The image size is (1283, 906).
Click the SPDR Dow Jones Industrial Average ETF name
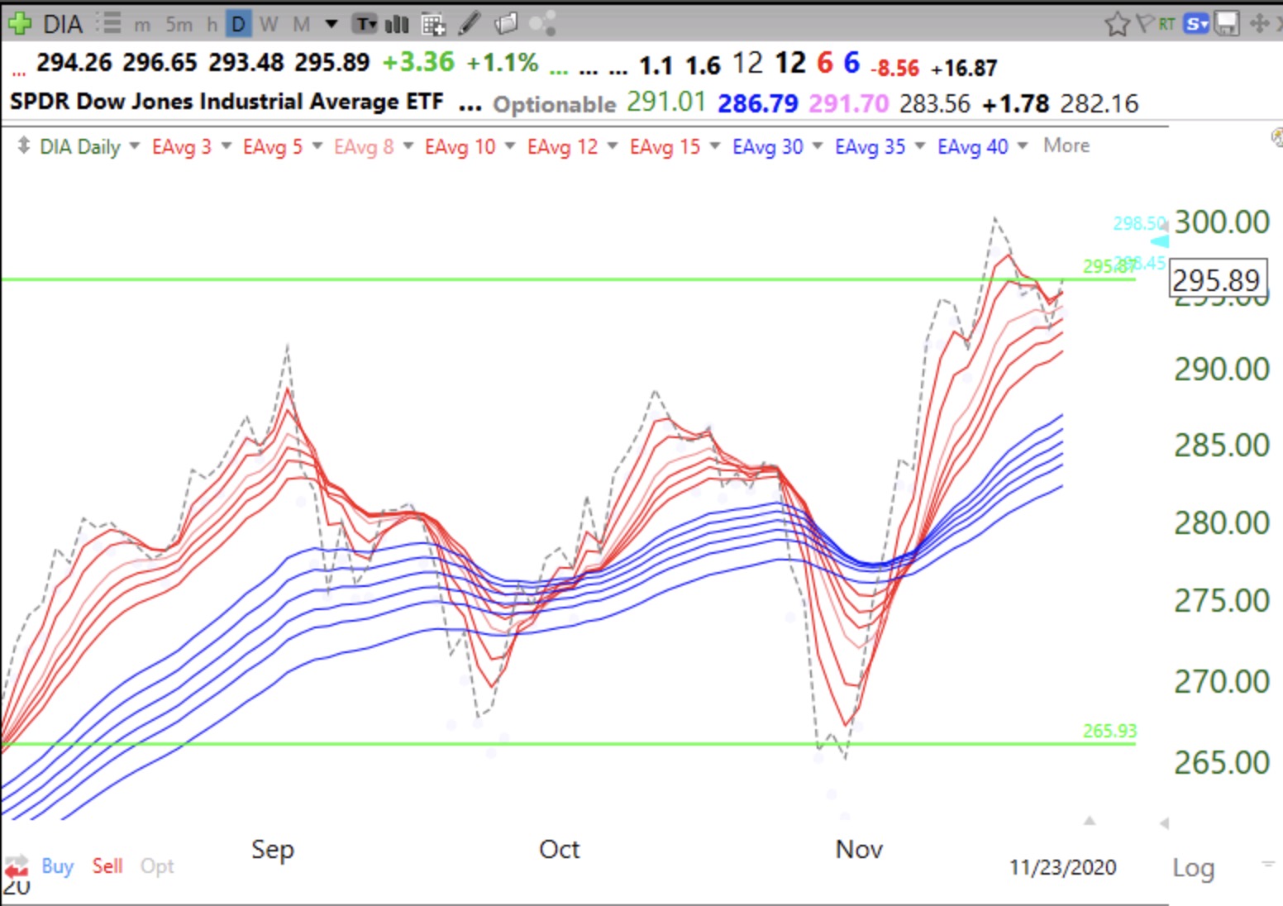pyautogui.click(x=227, y=102)
